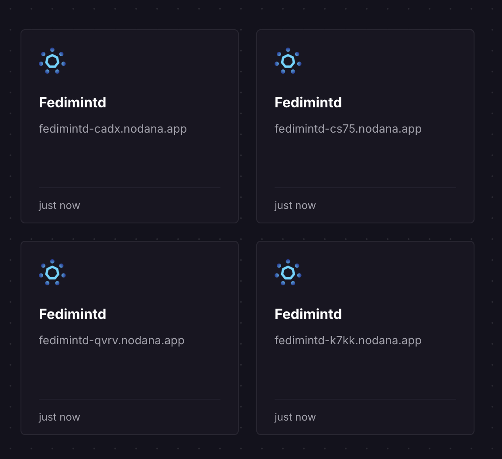Click the Fedimint icon on the fedimintd-cadx card
Image resolution: width=502 pixels, height=459 pixels.
click(52, 61)
